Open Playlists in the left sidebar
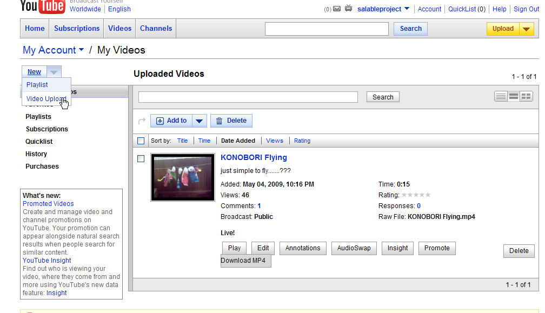Viewport: 545px width, 313px height. (38, 117)
